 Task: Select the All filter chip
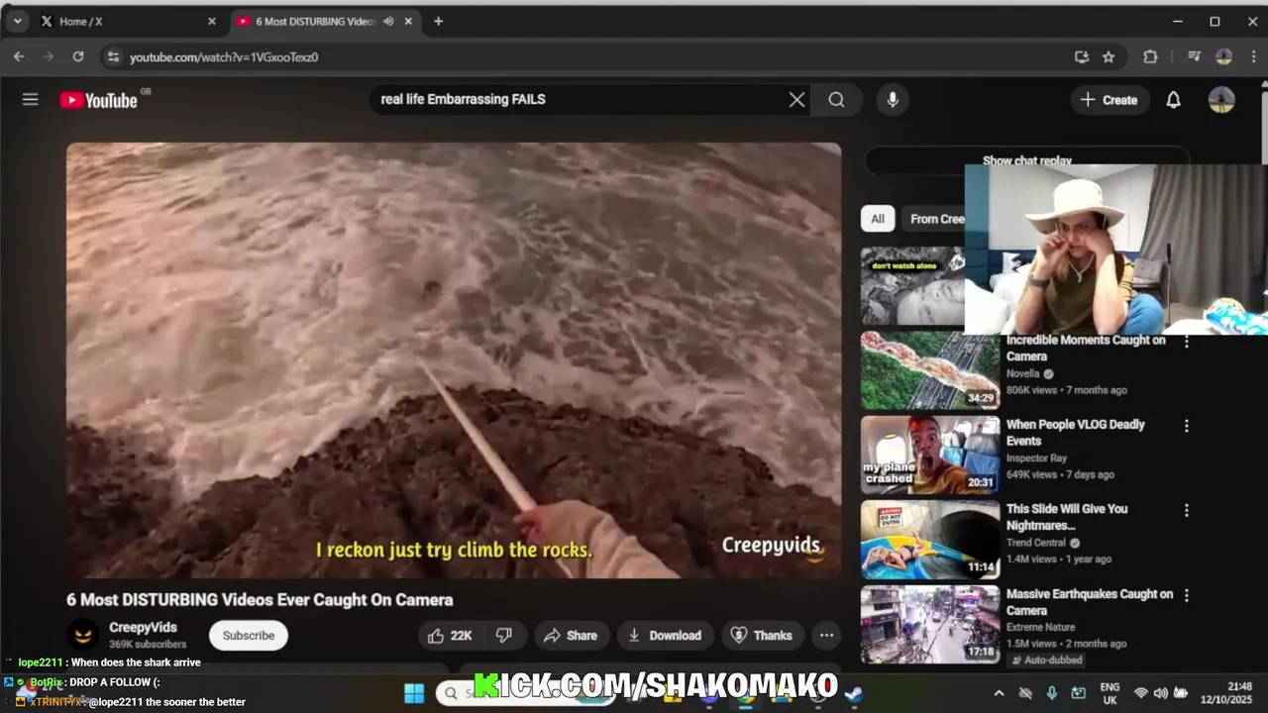click(x=878, y=219)
